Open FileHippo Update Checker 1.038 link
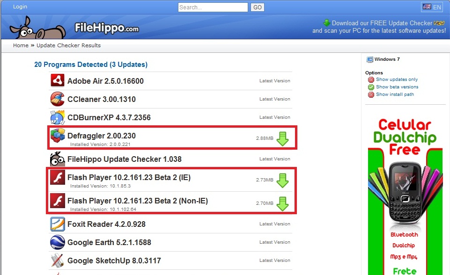This screenshot has height=275, width=450. pos(125,159)
